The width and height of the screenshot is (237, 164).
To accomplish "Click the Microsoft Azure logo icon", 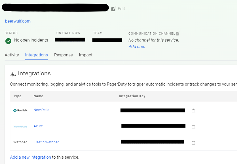I will (x=20, y=127).
